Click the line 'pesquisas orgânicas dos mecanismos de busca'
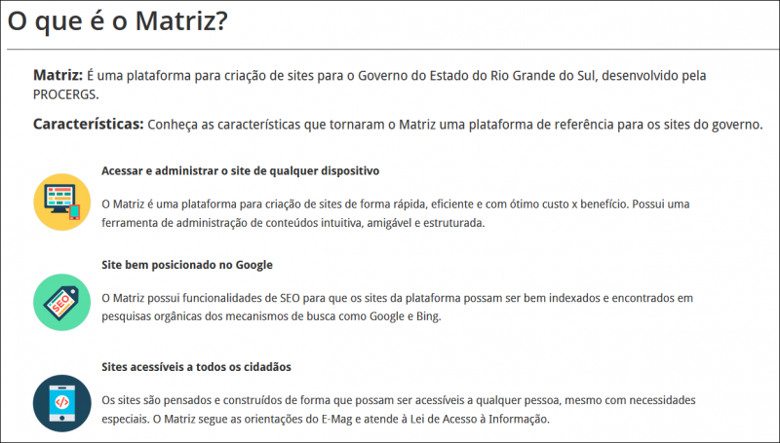 point(271,316)
